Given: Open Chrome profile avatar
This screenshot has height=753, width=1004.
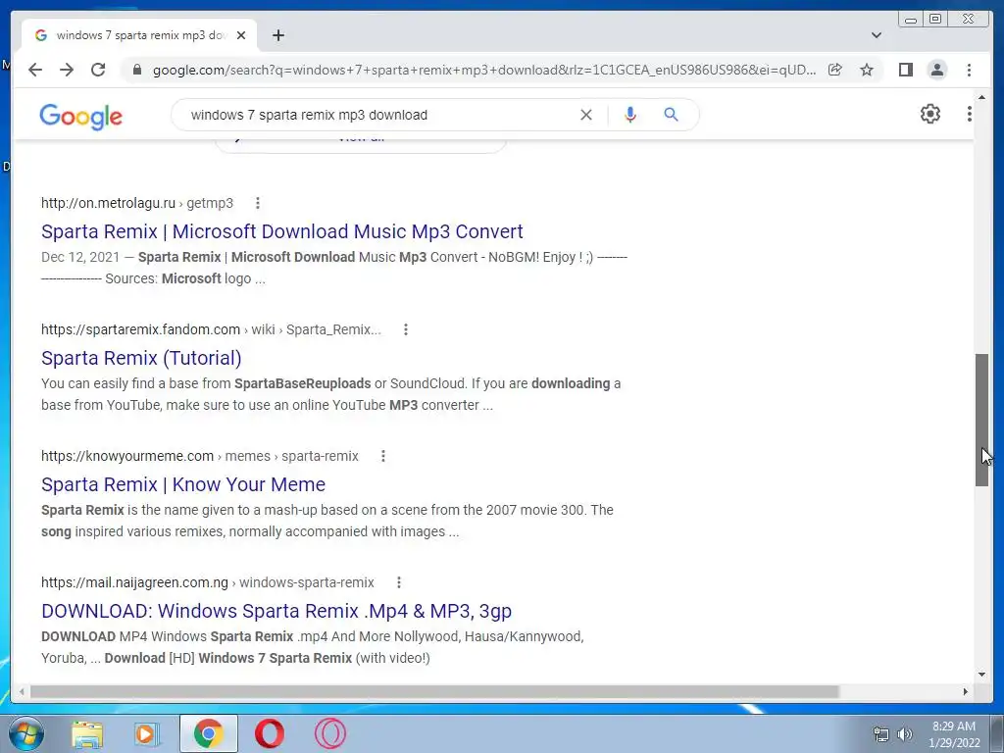Looking at the screenshot, I should [936, 70].
